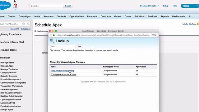
Task: Expand Security Controls in sidebar
Action: coord(9,76)
